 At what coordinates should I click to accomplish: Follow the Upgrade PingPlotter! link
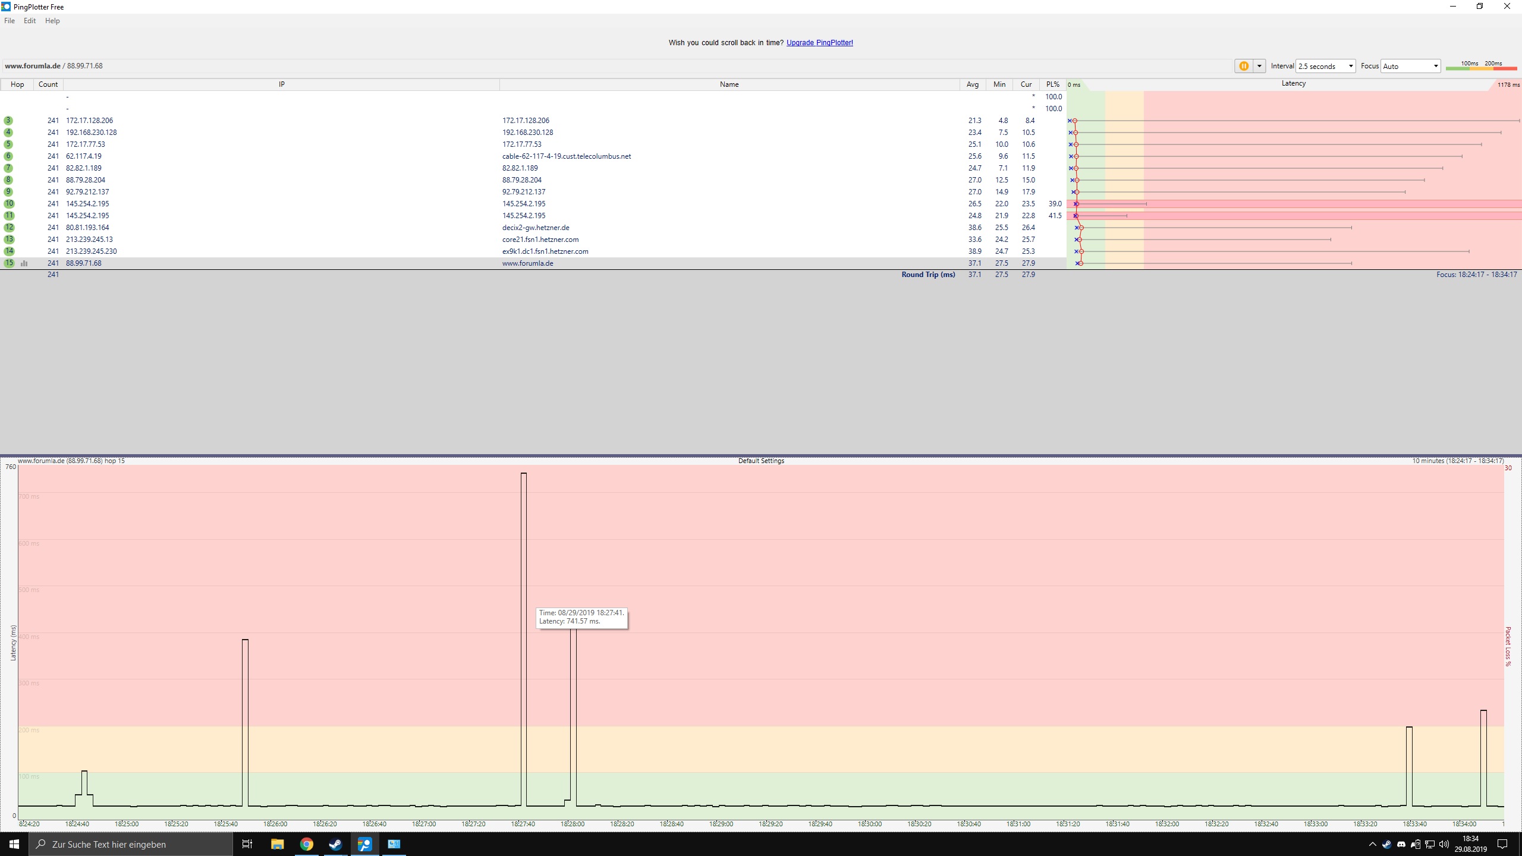tap(819, 43)
